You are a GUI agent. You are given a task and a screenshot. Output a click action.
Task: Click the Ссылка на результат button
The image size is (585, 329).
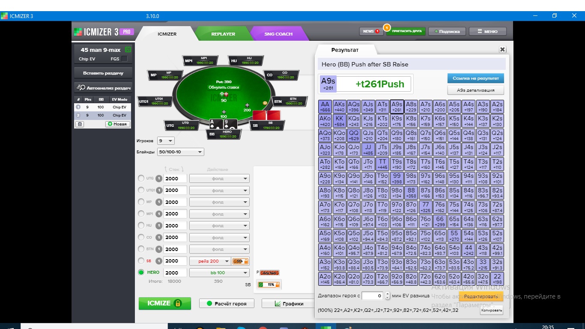click(x=476, y=78)
